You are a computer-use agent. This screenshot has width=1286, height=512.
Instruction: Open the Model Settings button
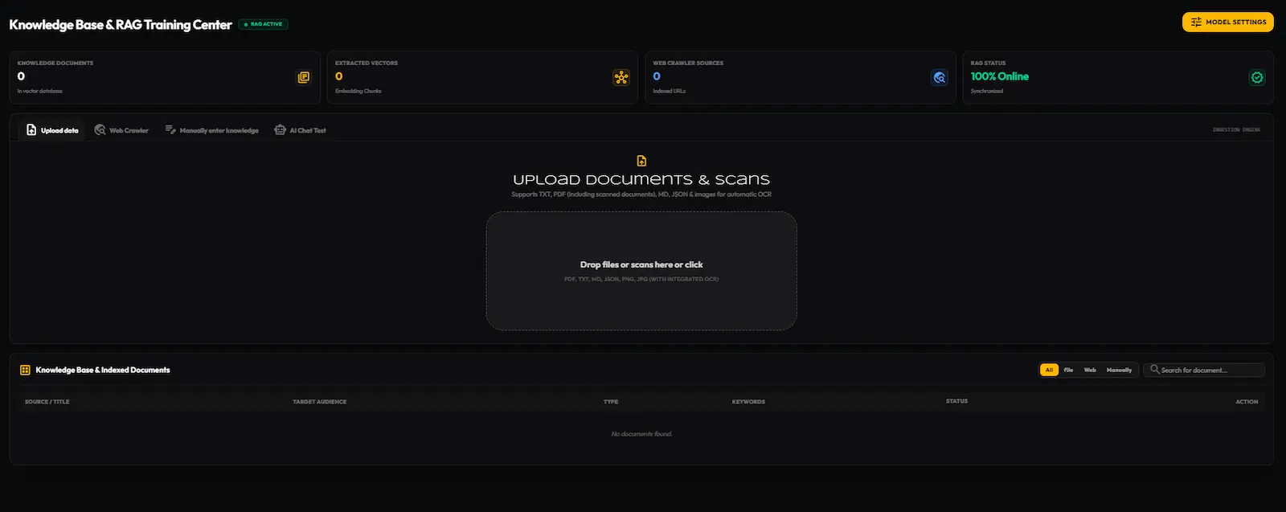click(1227, 22)
